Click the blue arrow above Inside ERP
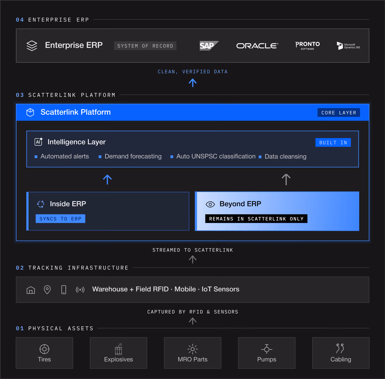The width and height of the screenshot is (385, 379). (107, 179)
